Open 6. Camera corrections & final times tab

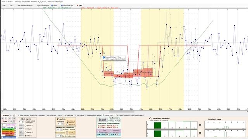[131, 115]
